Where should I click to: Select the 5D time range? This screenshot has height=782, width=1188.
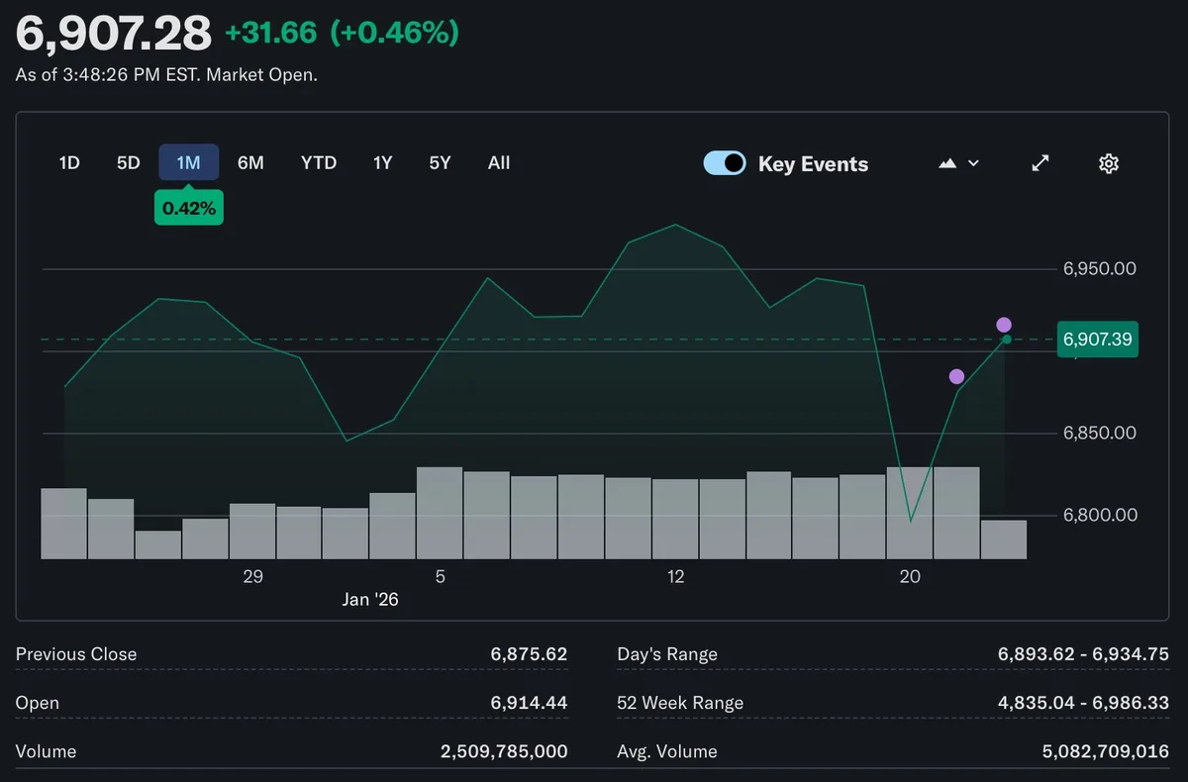pos(129,163)
